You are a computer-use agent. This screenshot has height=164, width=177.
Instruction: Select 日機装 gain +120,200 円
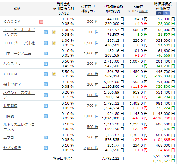[164, 118]
